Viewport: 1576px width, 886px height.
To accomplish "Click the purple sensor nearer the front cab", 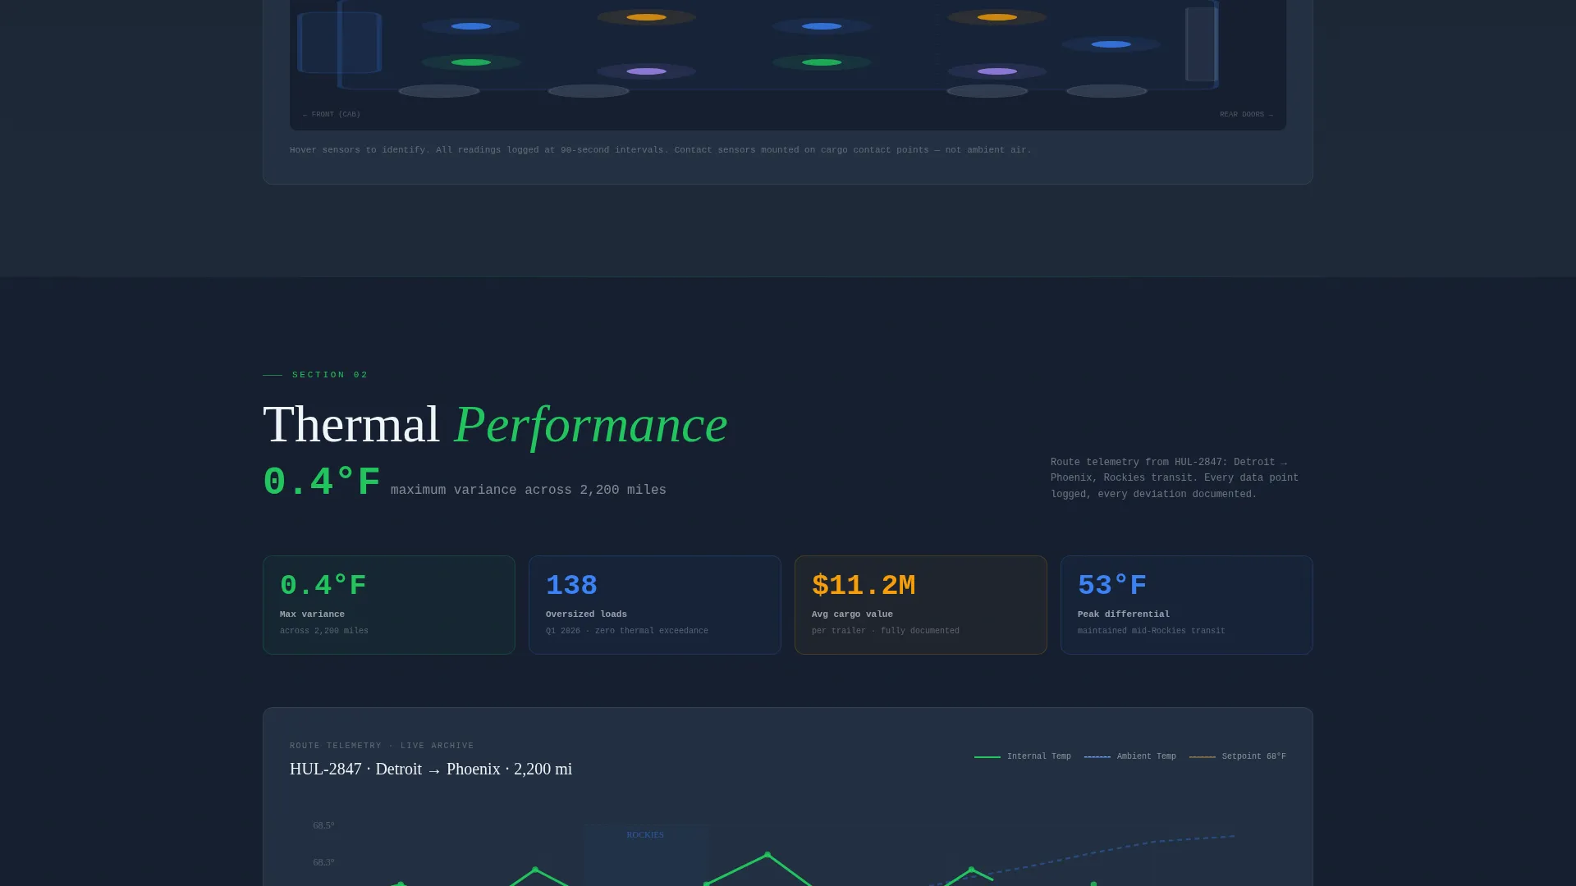I will 646,71.
